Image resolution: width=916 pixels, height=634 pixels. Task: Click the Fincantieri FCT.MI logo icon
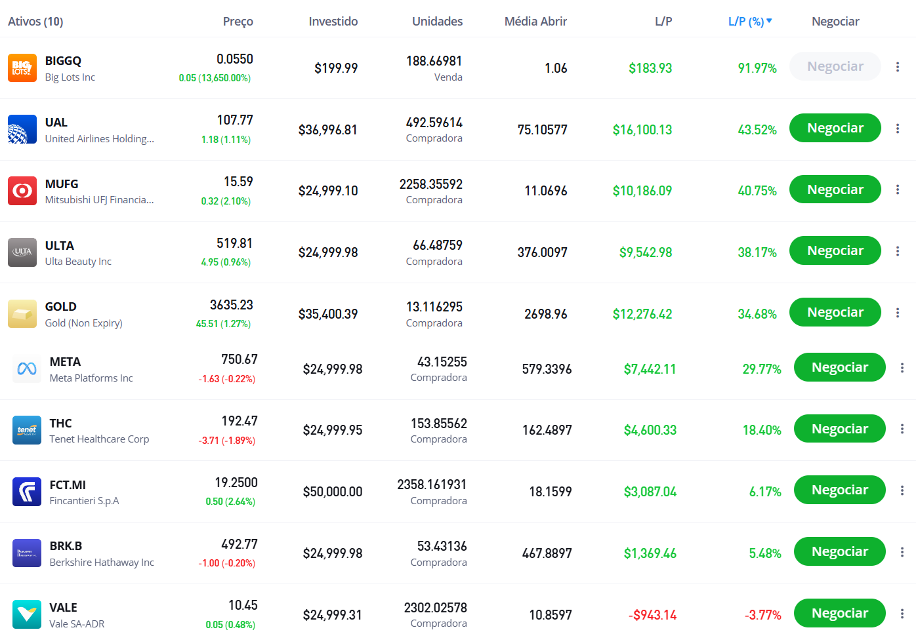pyautogui.click(x=27, y=492)
